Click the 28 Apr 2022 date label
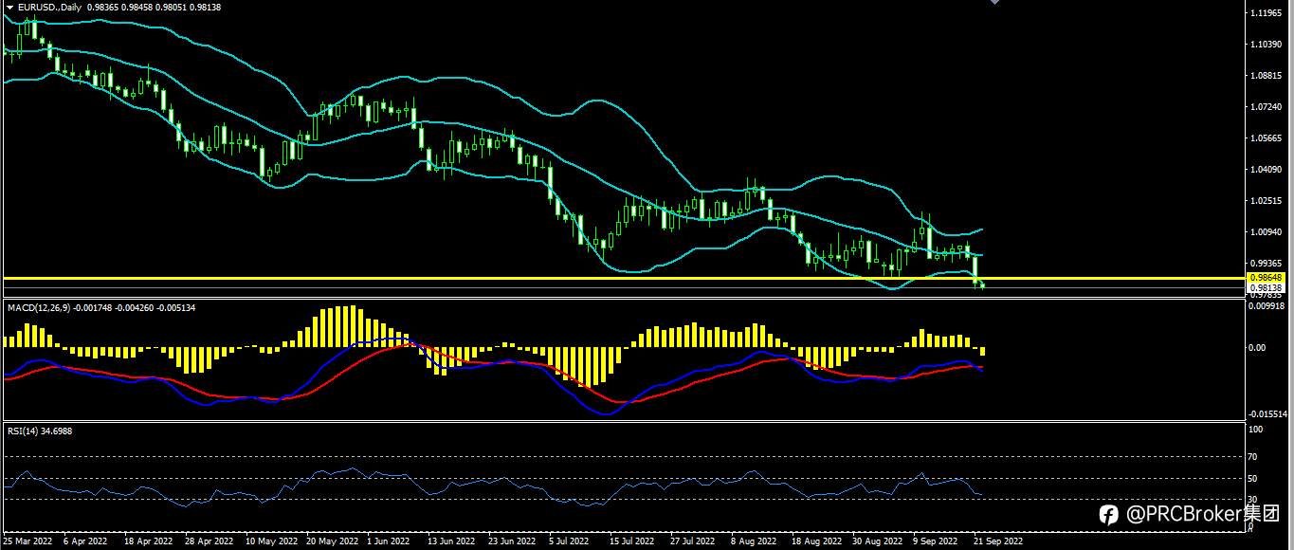This screenshot has height=550, width=1294. tap(210, 541)
